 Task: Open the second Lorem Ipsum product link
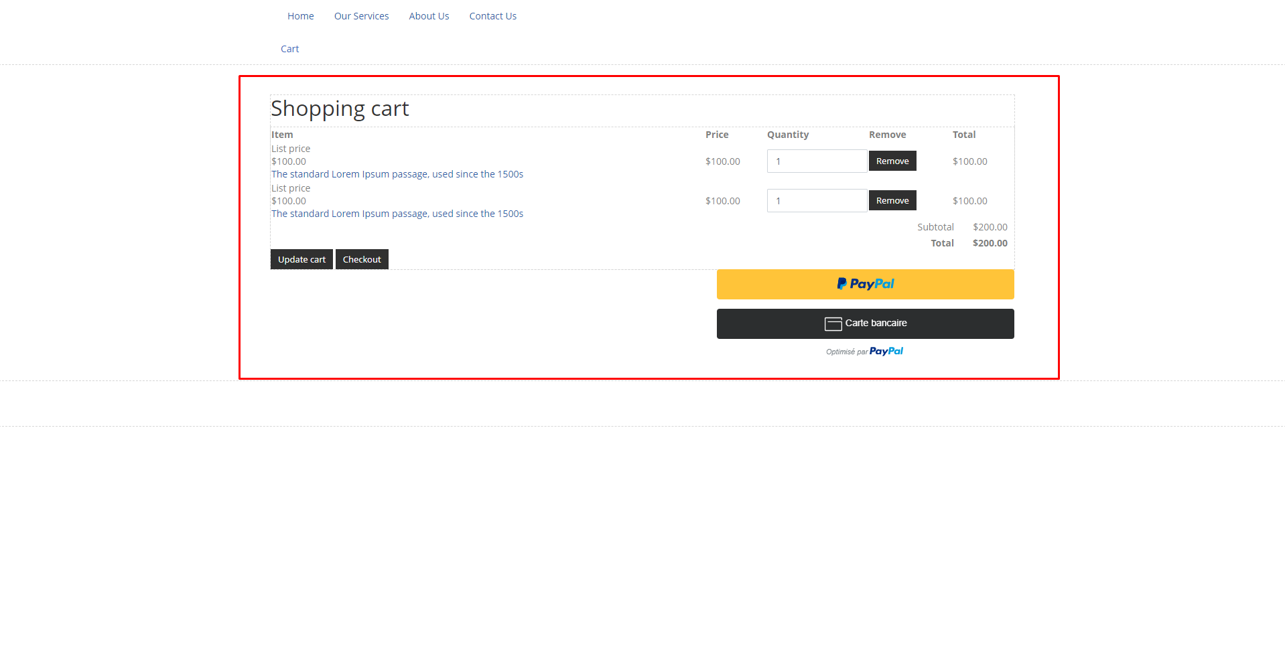[397, 214]
